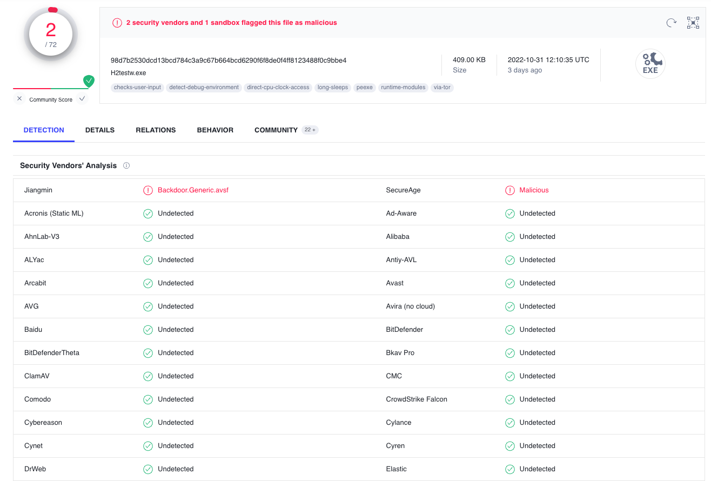711x481 pixels.
Task: Click the green check icon for ALYac
Action: 148,260
